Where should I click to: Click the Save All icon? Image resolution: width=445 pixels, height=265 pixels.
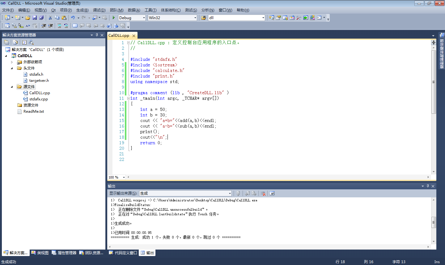pos(41,18)
